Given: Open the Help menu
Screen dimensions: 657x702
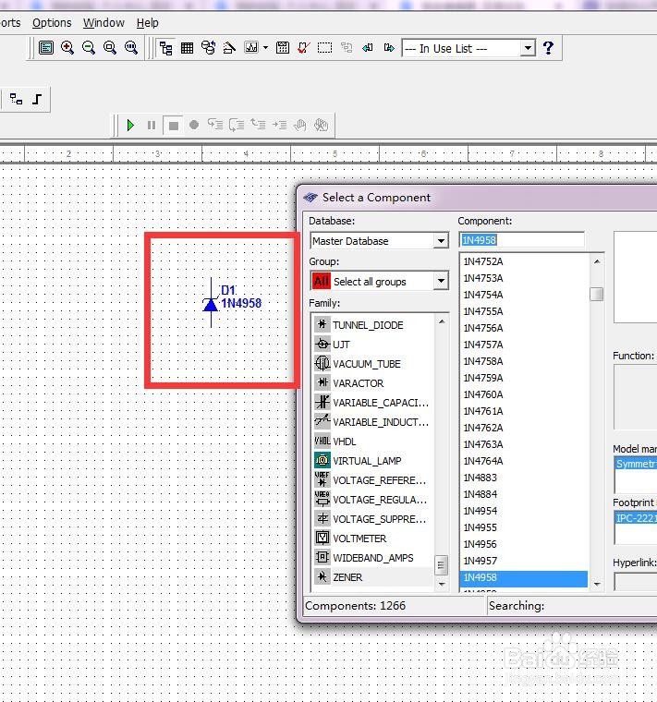Looking at the screenshot, I should pyautogui.click(x=147, y=23).
